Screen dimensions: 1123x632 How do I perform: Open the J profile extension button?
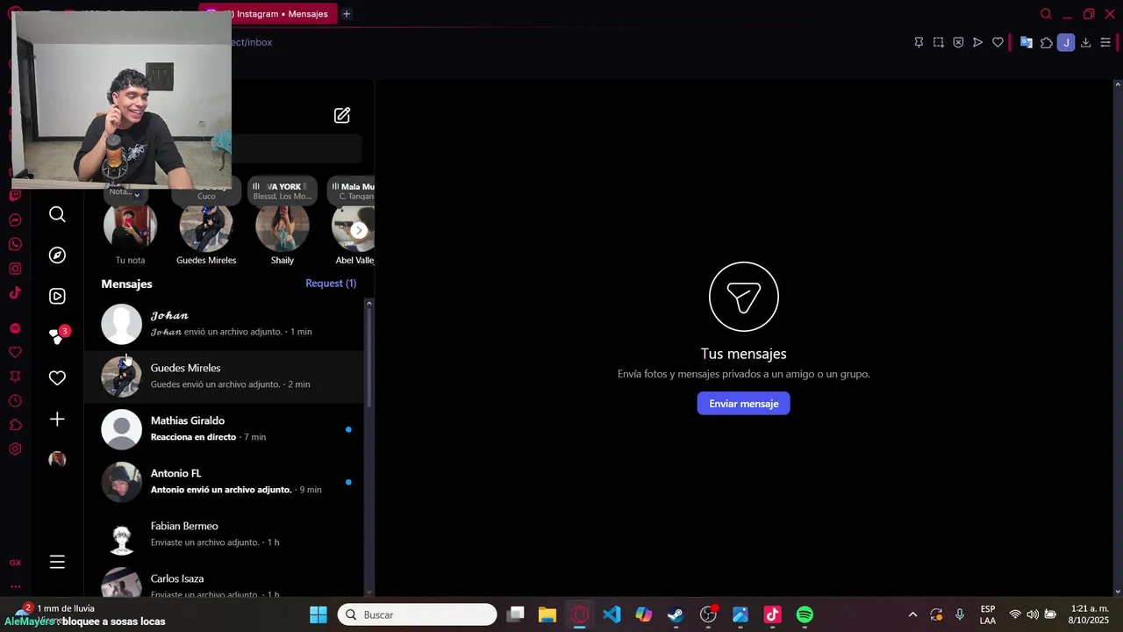click(x=1066, y=42)
